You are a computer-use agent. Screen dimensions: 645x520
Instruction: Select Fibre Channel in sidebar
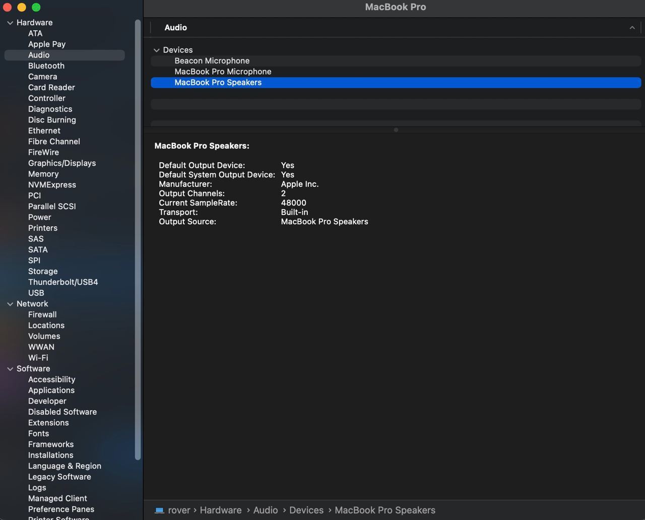point(54,142)
